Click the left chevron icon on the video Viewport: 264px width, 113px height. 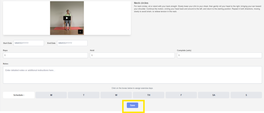(x=80, y=32)
